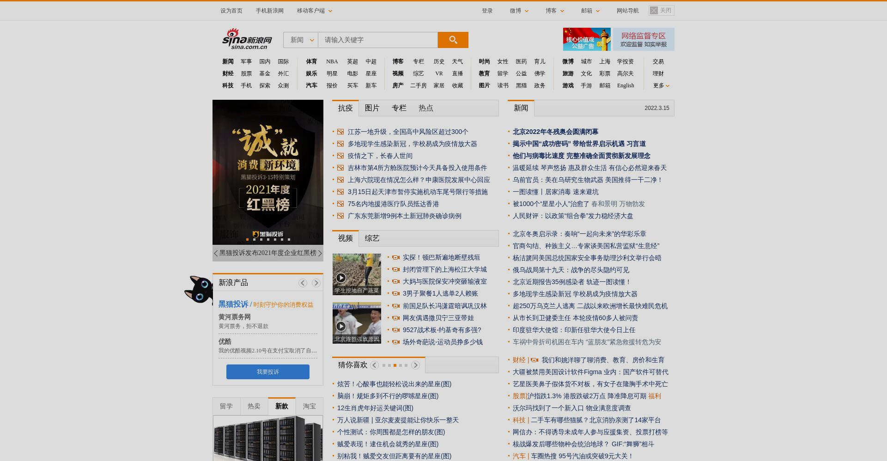Expand the 微博 dropdown in top bar
Viewport: 887px width, 461px height.
pos(519,11)
